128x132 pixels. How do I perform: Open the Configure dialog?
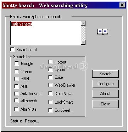105,84
